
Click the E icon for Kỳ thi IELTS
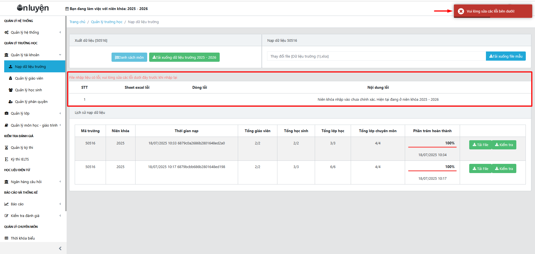6,159
